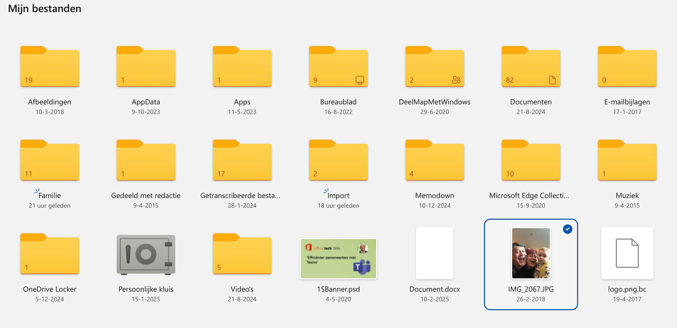Click the Familie folder name

[x=49, y=196]
